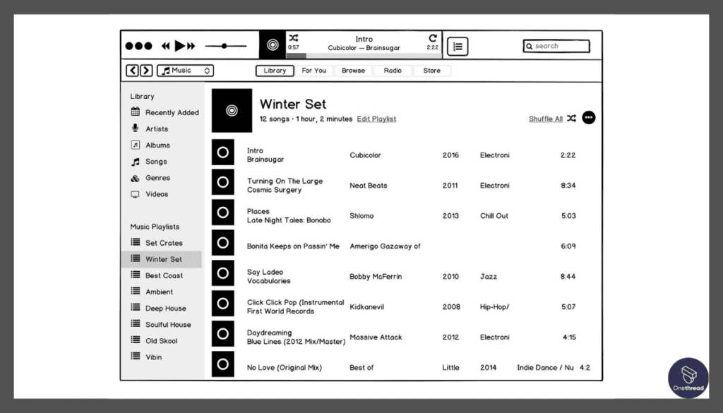This screenshot has height=413, width=723.
Task: Click the Shuffle All link
Action: click(546, 119)
